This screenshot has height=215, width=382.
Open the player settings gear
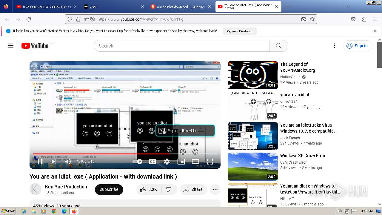pos(167,162)
